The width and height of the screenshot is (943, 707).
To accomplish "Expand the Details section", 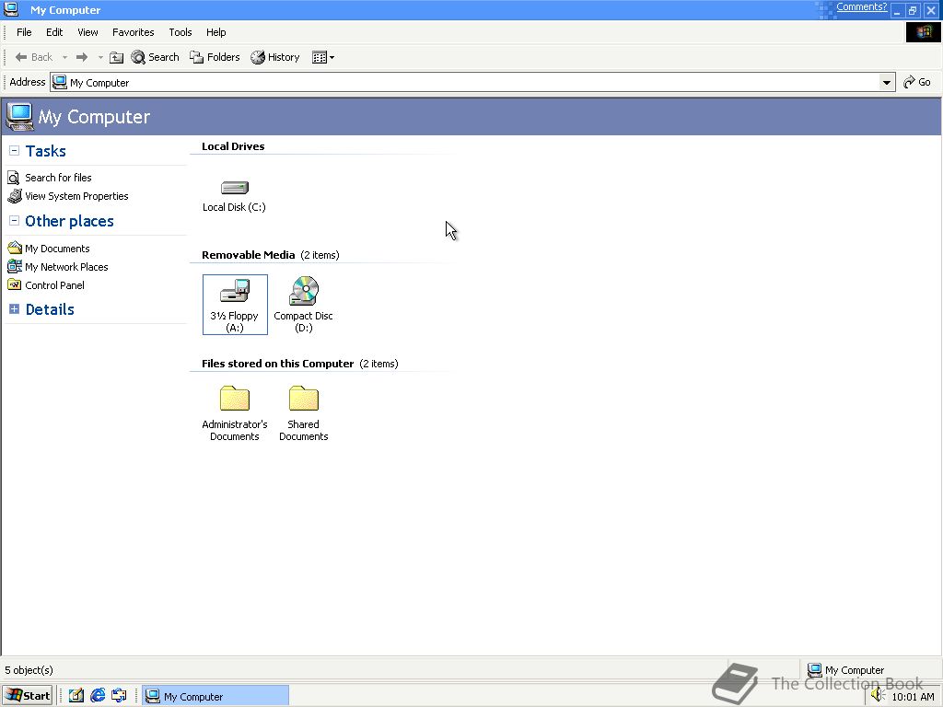I will [15, 309].
